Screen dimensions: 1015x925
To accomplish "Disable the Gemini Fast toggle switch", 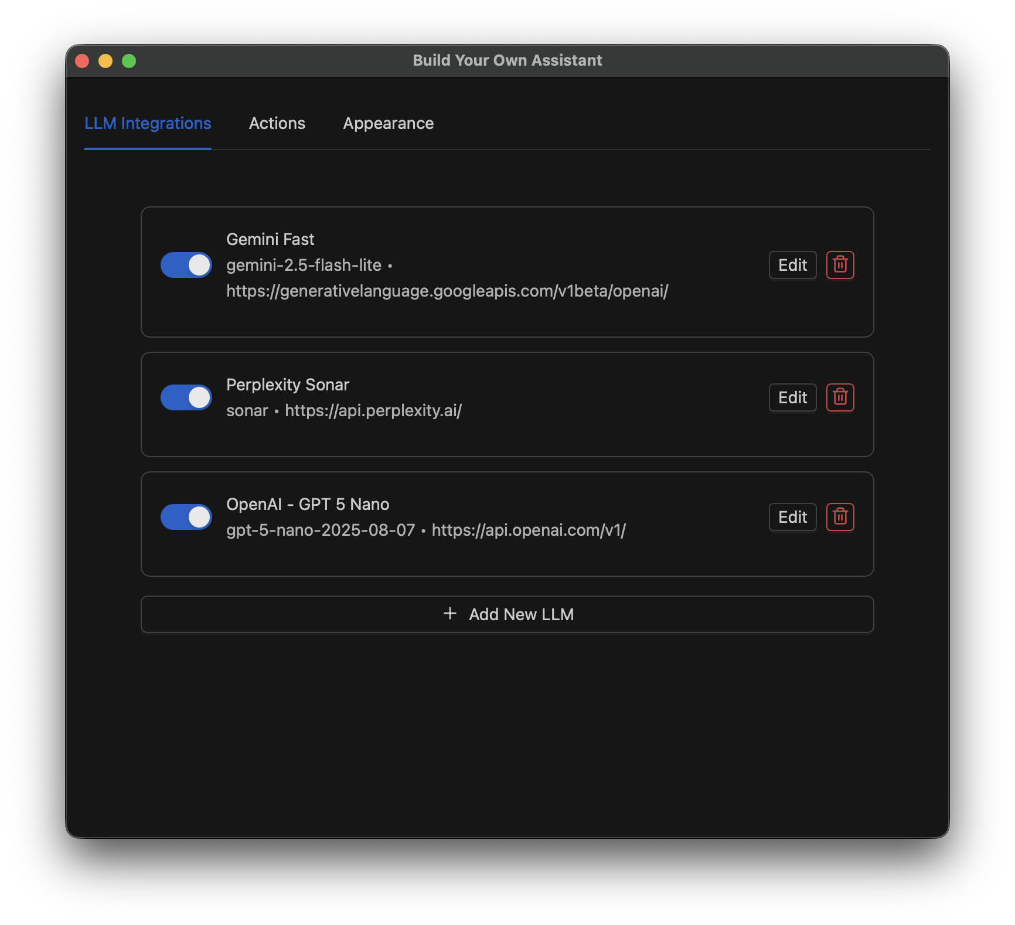I will [186, 265].
